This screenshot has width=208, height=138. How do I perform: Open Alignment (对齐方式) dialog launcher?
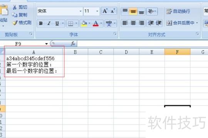coord(197,34)
